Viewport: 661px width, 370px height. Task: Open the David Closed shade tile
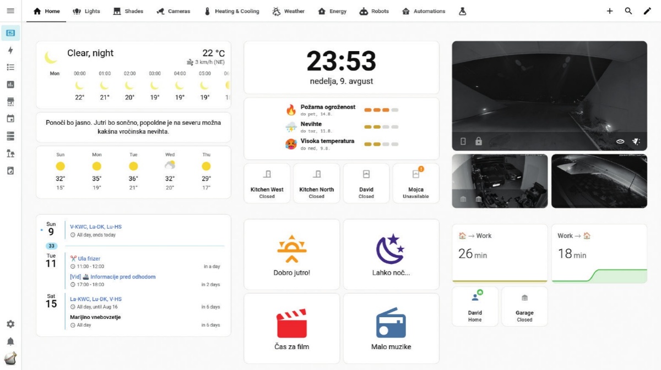(x=366, y=183)
